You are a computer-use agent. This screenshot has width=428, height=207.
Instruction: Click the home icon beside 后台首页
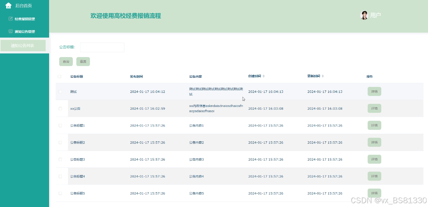9,6
